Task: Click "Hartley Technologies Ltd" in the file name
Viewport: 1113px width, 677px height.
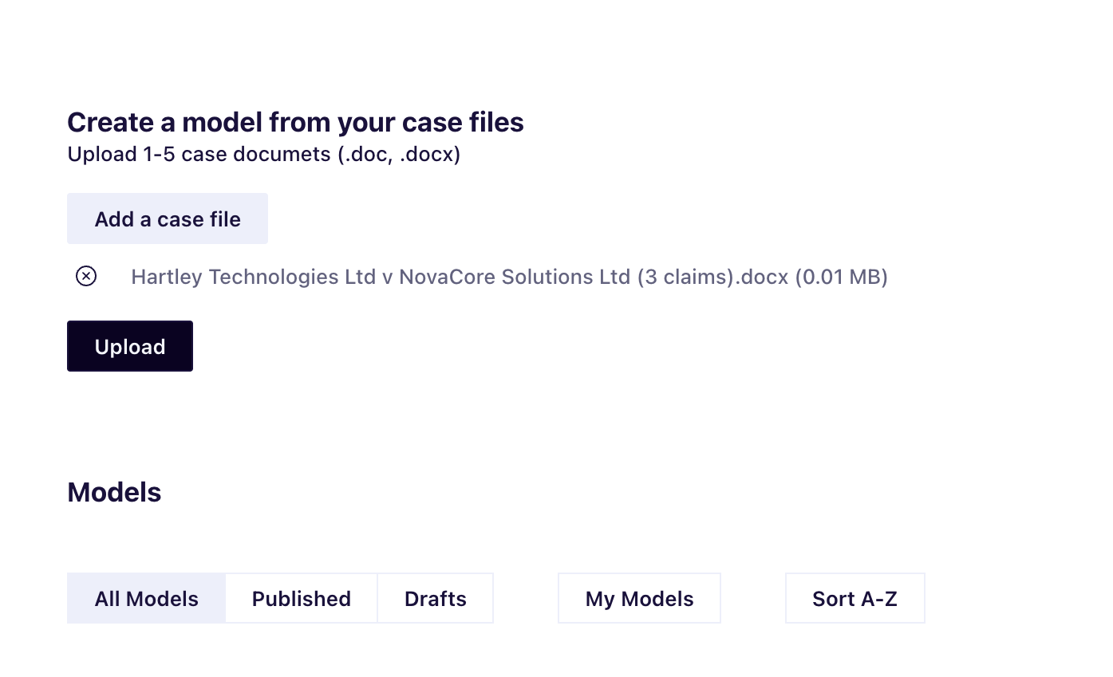Action: coord(253,277)
